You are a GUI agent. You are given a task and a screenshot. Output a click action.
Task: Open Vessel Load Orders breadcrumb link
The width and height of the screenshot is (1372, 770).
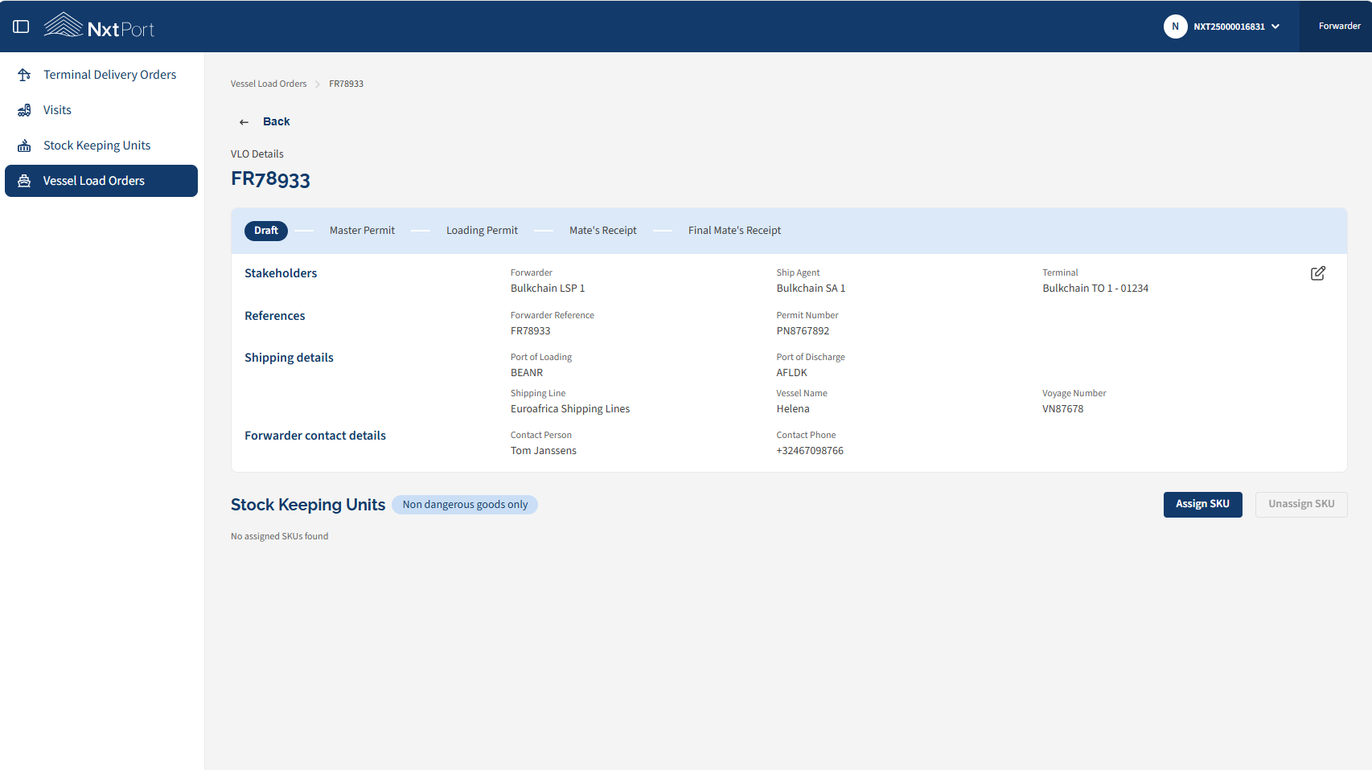point(269,84)
